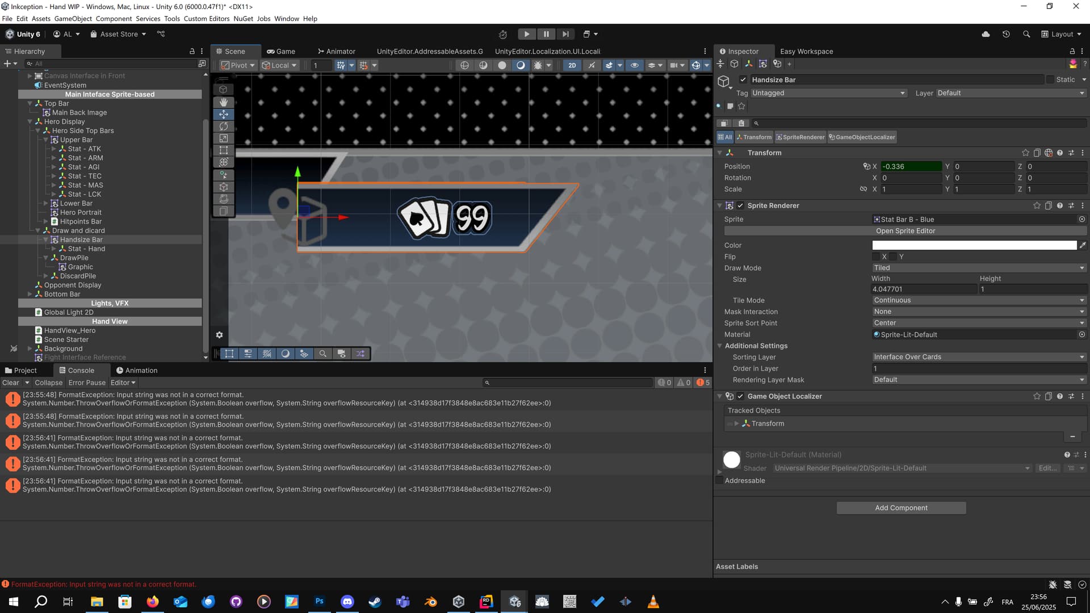Open the Sprite Renderer color eyedropper
This screenshot has width=1090, height=613.
1083,245
